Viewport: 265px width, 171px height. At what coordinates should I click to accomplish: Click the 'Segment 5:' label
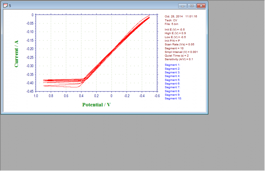pyautogui.click(x=173, y=80)
